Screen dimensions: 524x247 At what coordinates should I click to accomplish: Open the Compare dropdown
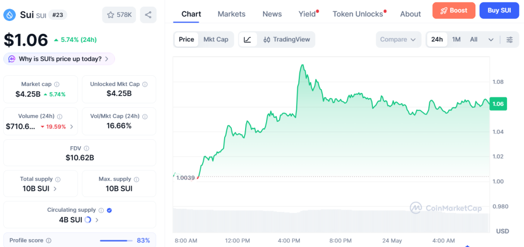click(x=398, y=39)
